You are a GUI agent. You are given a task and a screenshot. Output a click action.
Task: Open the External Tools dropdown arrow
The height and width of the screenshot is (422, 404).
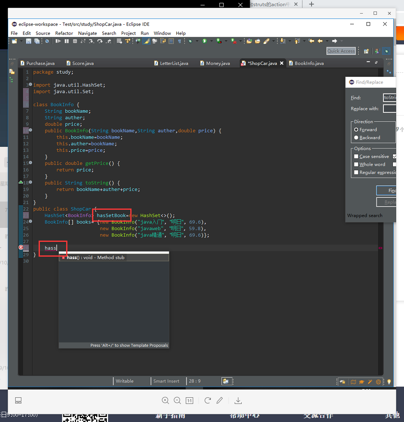(240, 41)
